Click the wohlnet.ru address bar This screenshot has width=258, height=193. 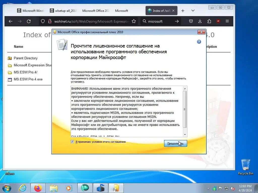[x=92, y=21]
